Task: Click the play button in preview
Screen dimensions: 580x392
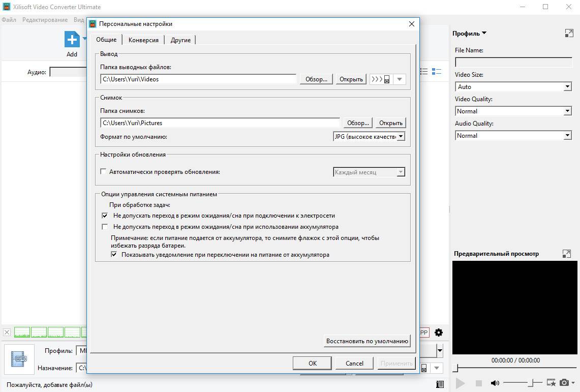Action: pyautogui.click(x=460, y=383)
